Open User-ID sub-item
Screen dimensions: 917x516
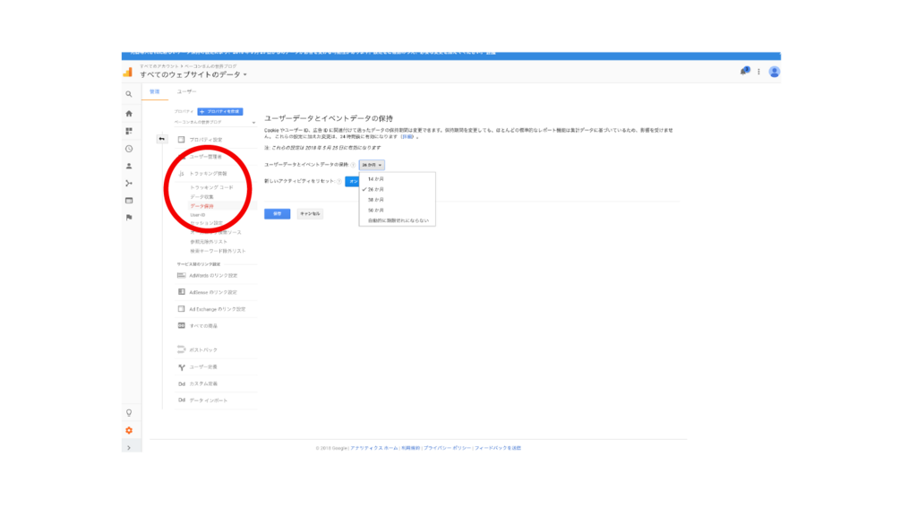point(198,215)
